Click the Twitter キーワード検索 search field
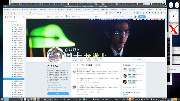180x101 pixels. 123,17
